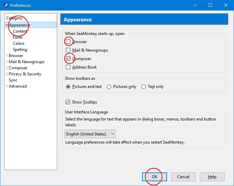This screenshot has width=234, height=186.
Task: Select Appearance in the category tree
Action: (x=19, y=25)
